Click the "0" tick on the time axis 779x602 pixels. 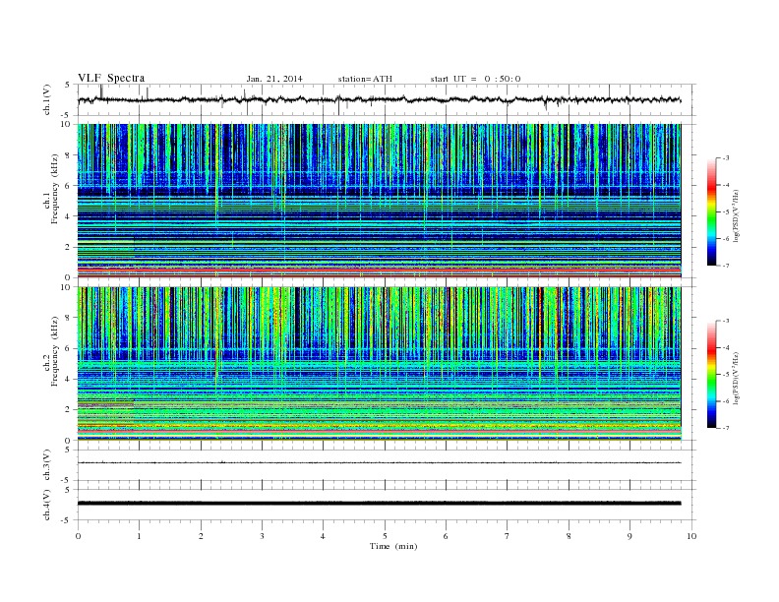78,536
